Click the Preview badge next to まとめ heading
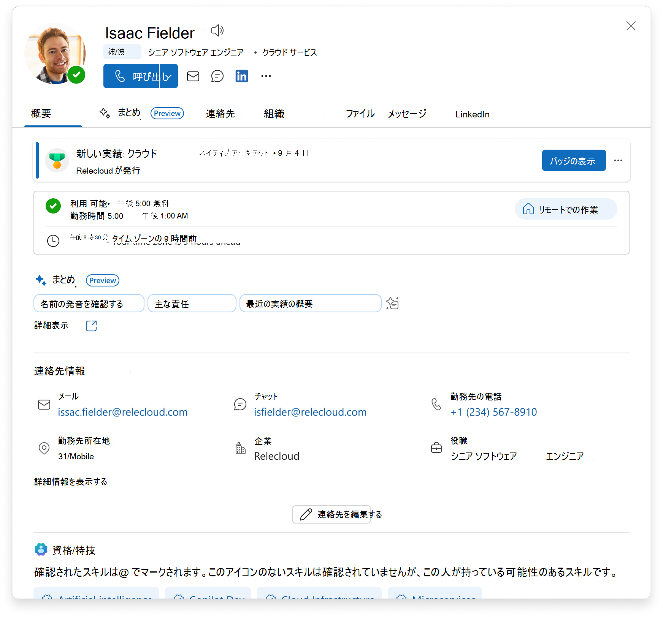 coord(103,280)
